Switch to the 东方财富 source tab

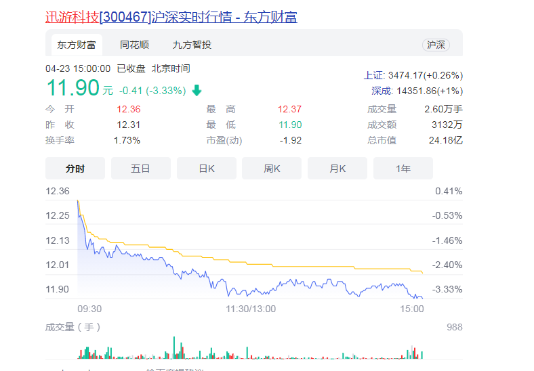coord(76,45)
